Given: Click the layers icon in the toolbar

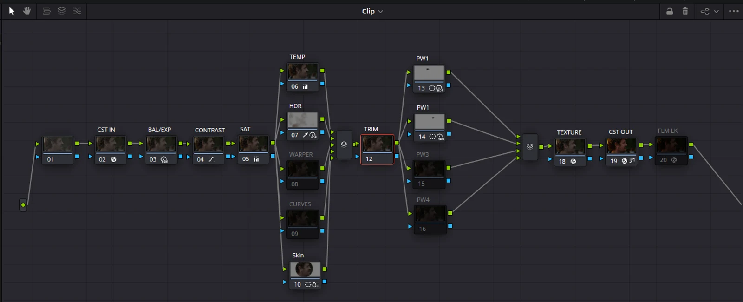Looking at the screenshot, I should coord(62,11).
